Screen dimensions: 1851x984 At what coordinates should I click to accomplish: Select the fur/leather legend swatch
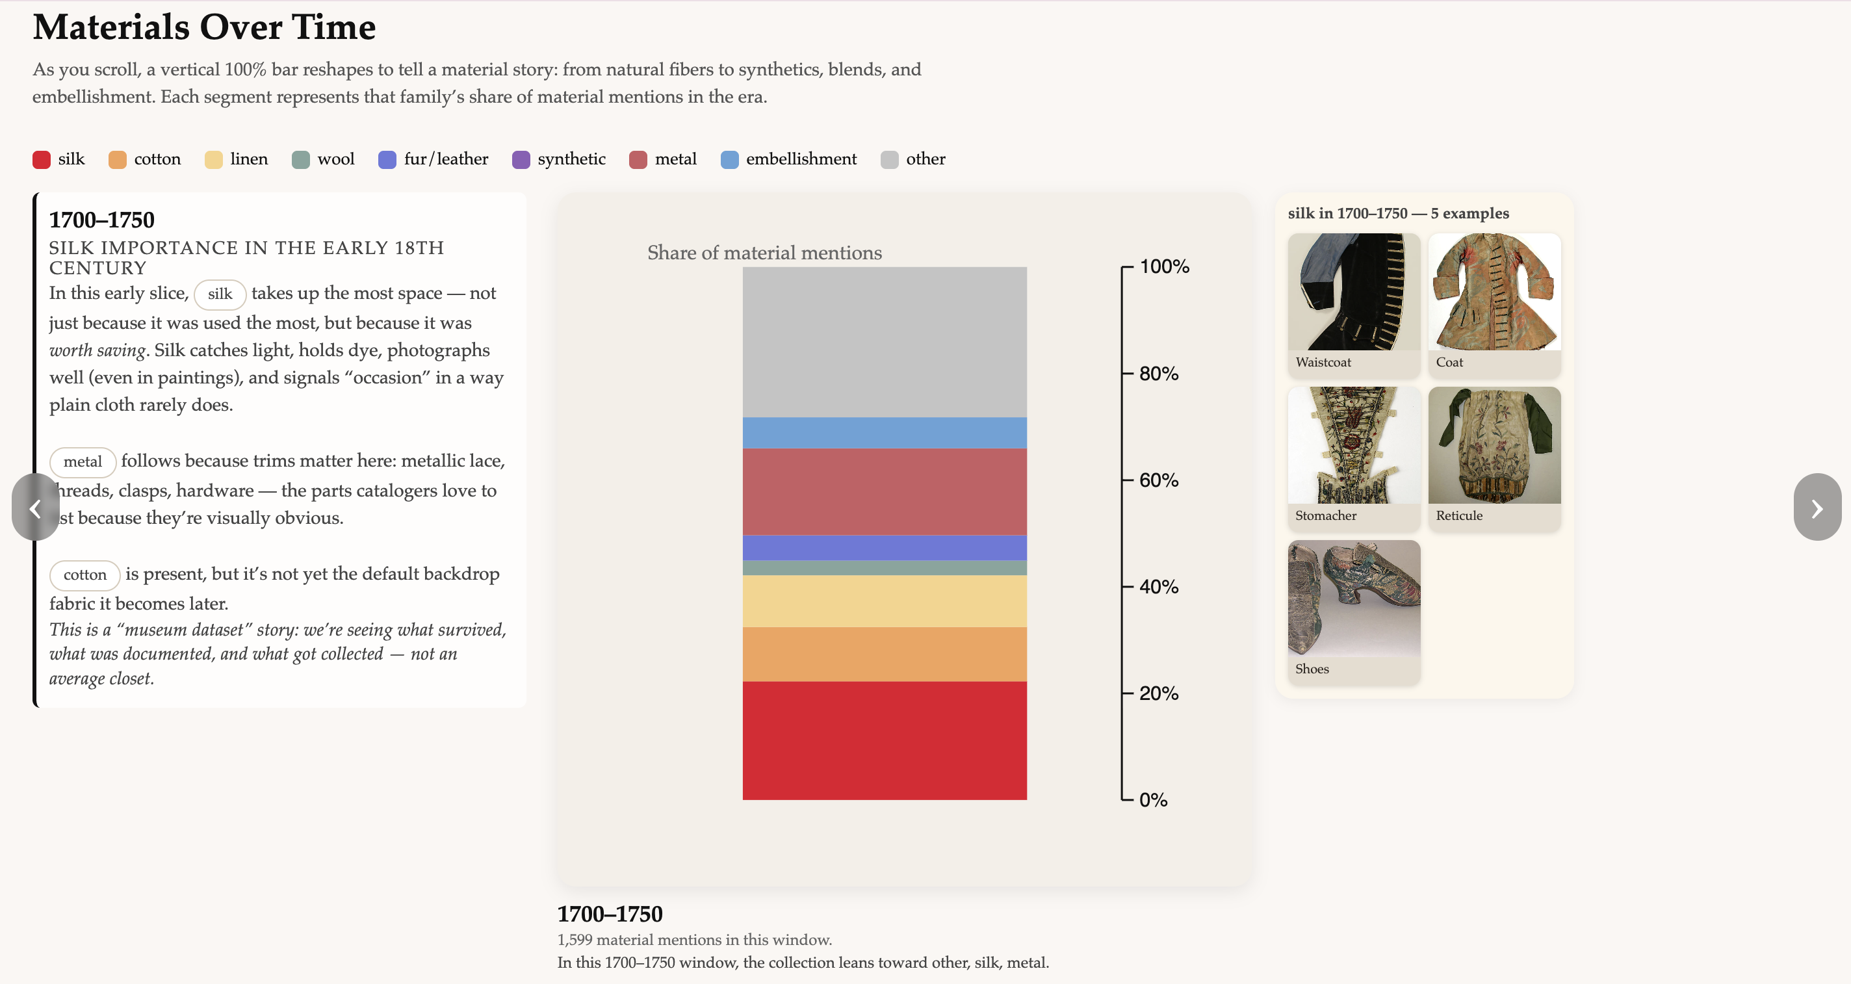(387, 160)
